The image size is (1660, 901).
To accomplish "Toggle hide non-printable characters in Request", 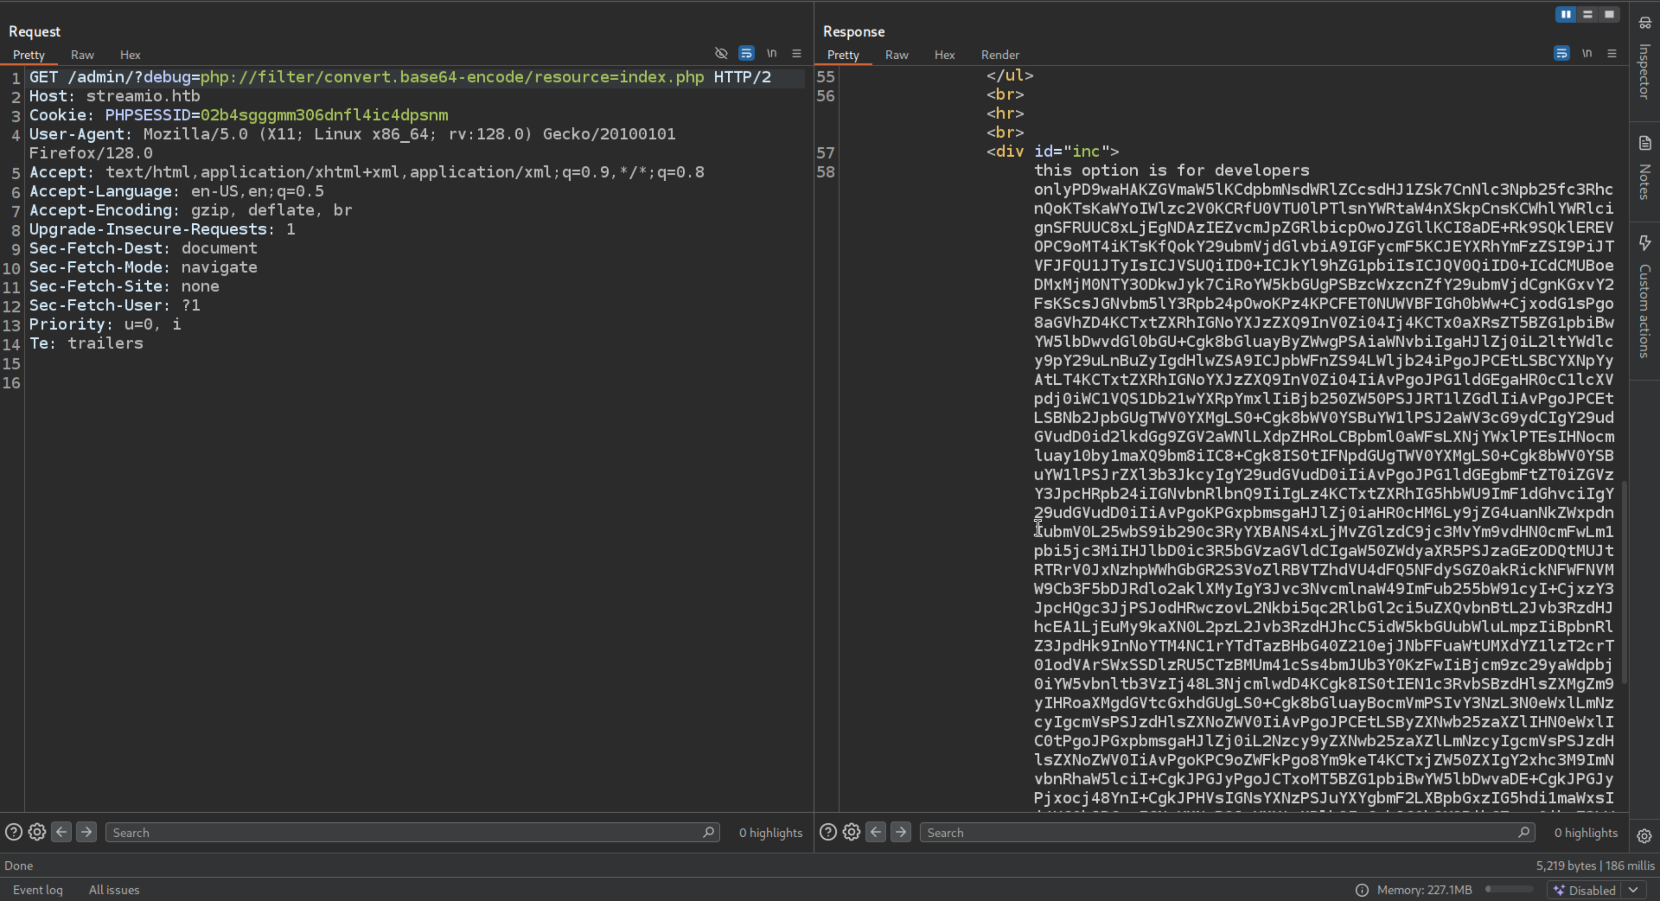I will click(x=721, y=53).
